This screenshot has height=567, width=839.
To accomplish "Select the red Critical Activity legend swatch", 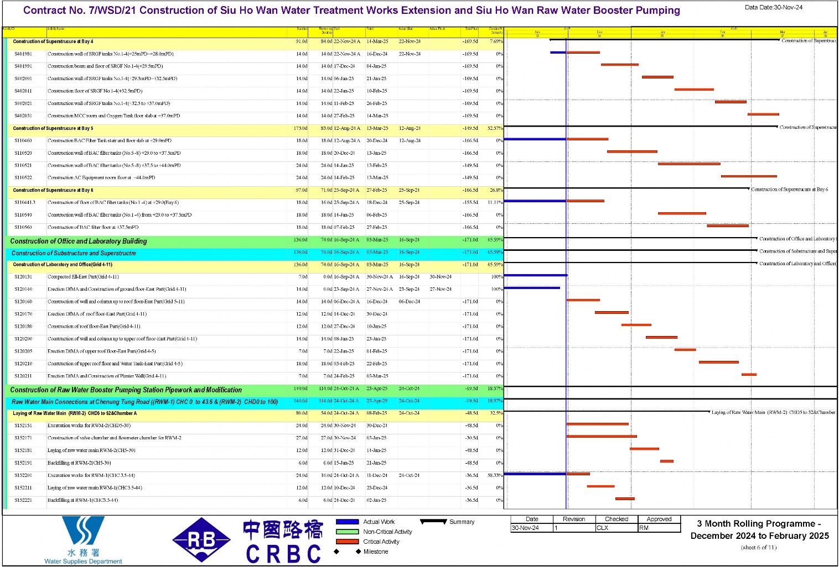I will point(347,542).
